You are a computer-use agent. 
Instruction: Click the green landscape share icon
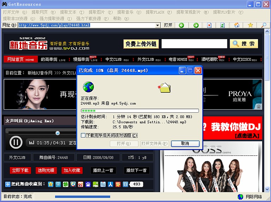[x=96, y=184]
